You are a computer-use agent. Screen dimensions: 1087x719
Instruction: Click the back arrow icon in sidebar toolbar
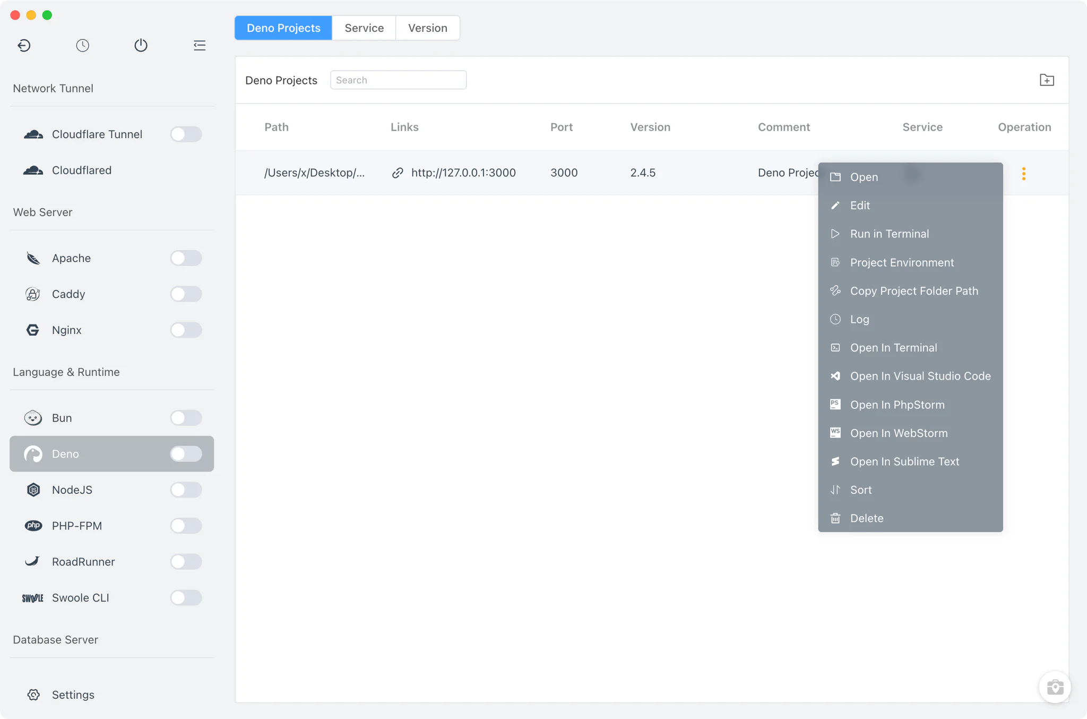[x=24, y=46]
